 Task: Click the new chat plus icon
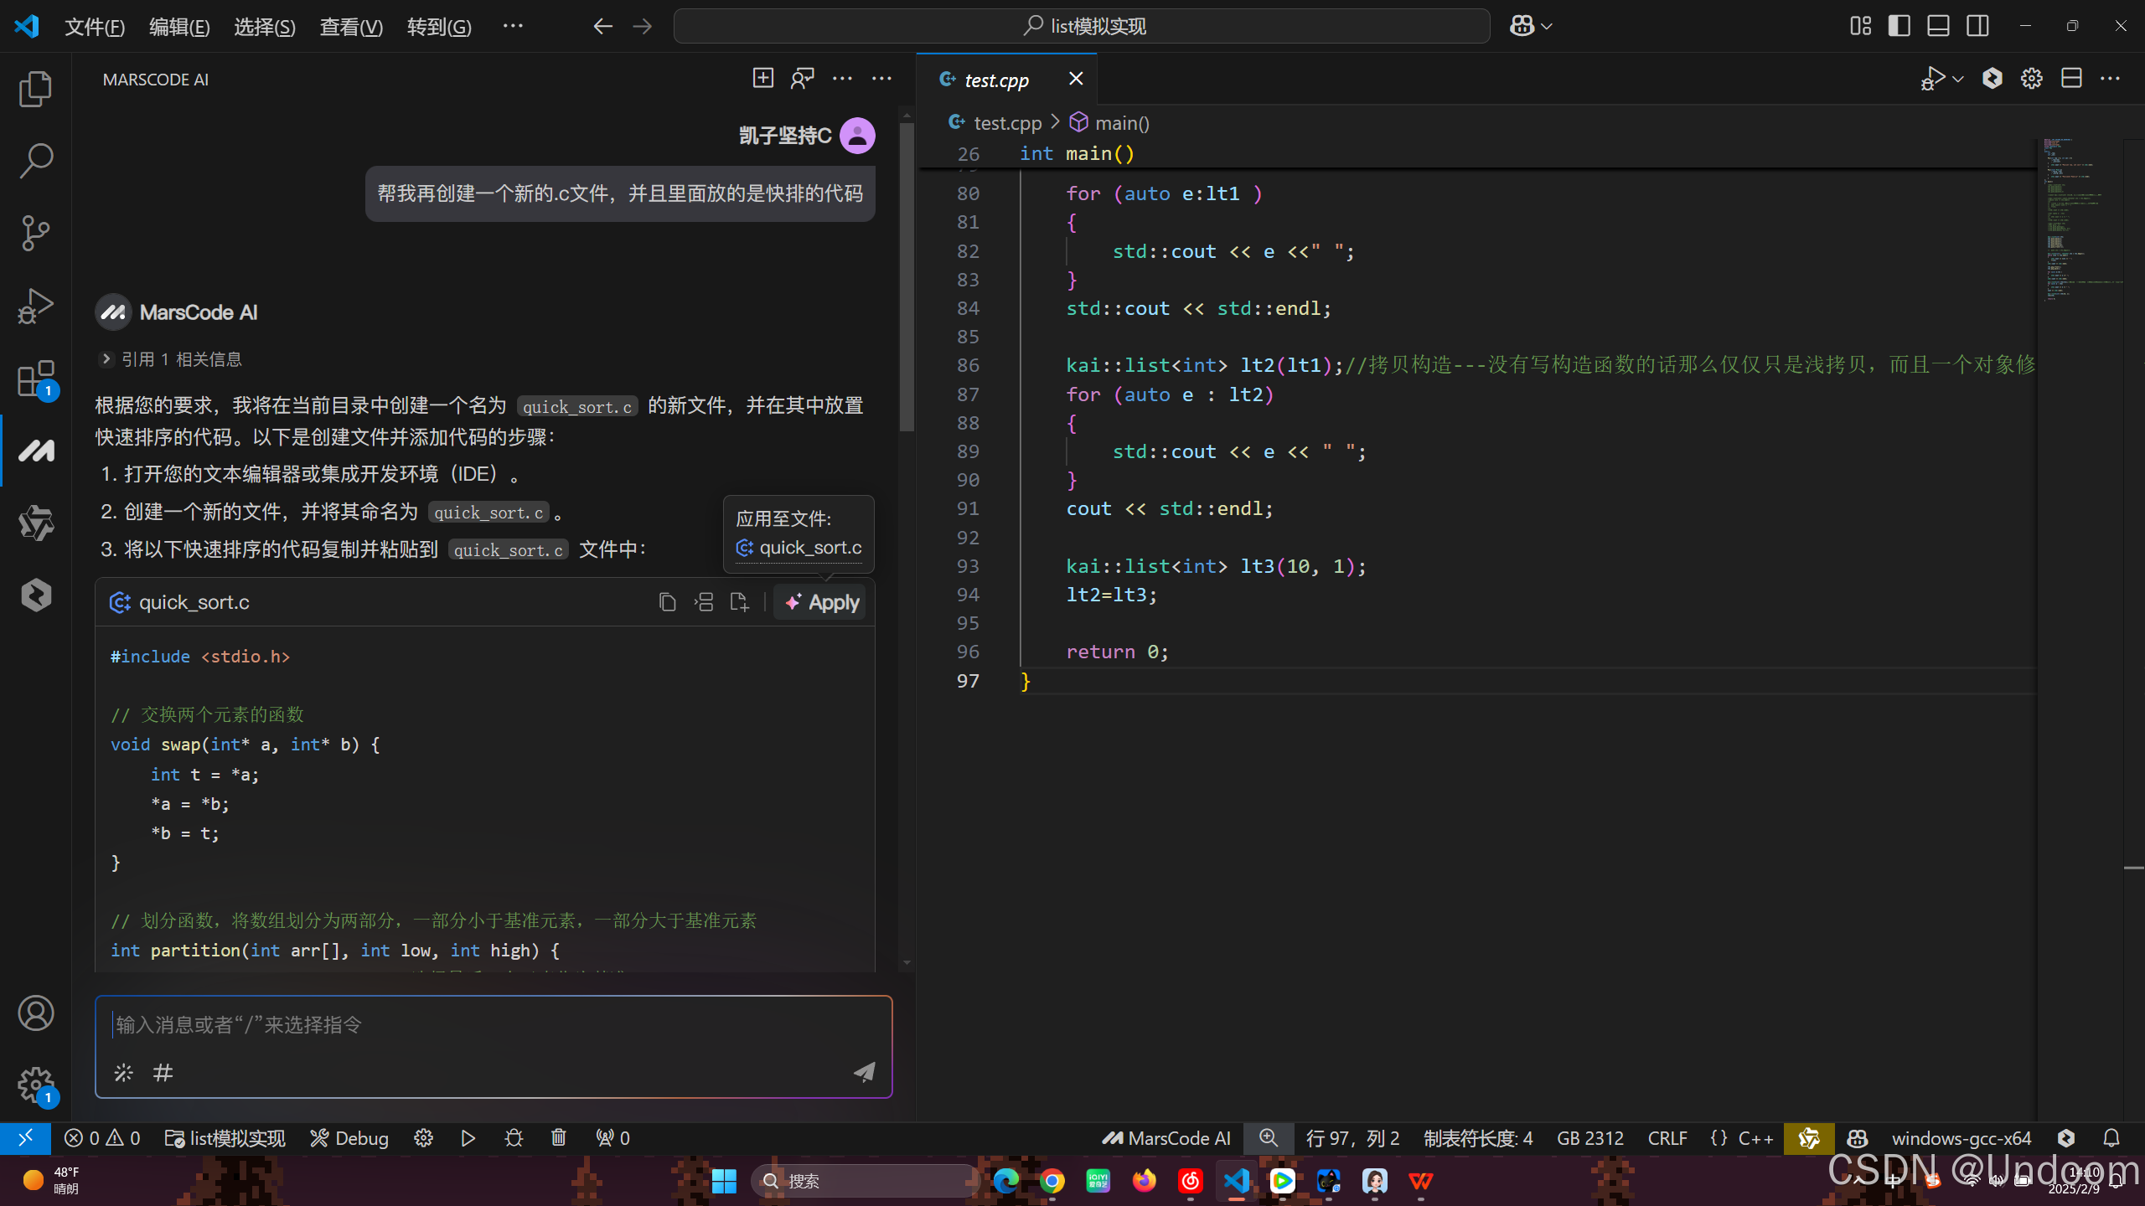click(762, 79)
